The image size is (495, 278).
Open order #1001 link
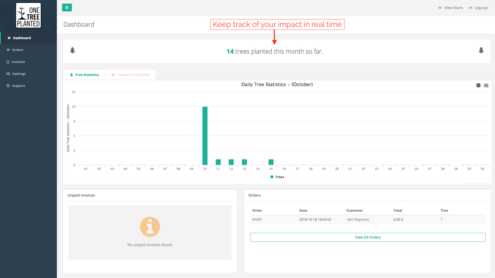(257, 219)
